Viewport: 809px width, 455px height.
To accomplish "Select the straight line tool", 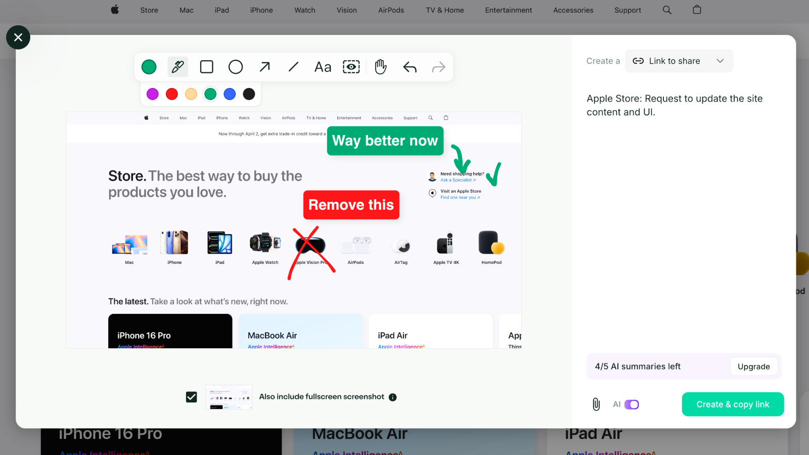I will pyautogui.click(x=293, y=67).
